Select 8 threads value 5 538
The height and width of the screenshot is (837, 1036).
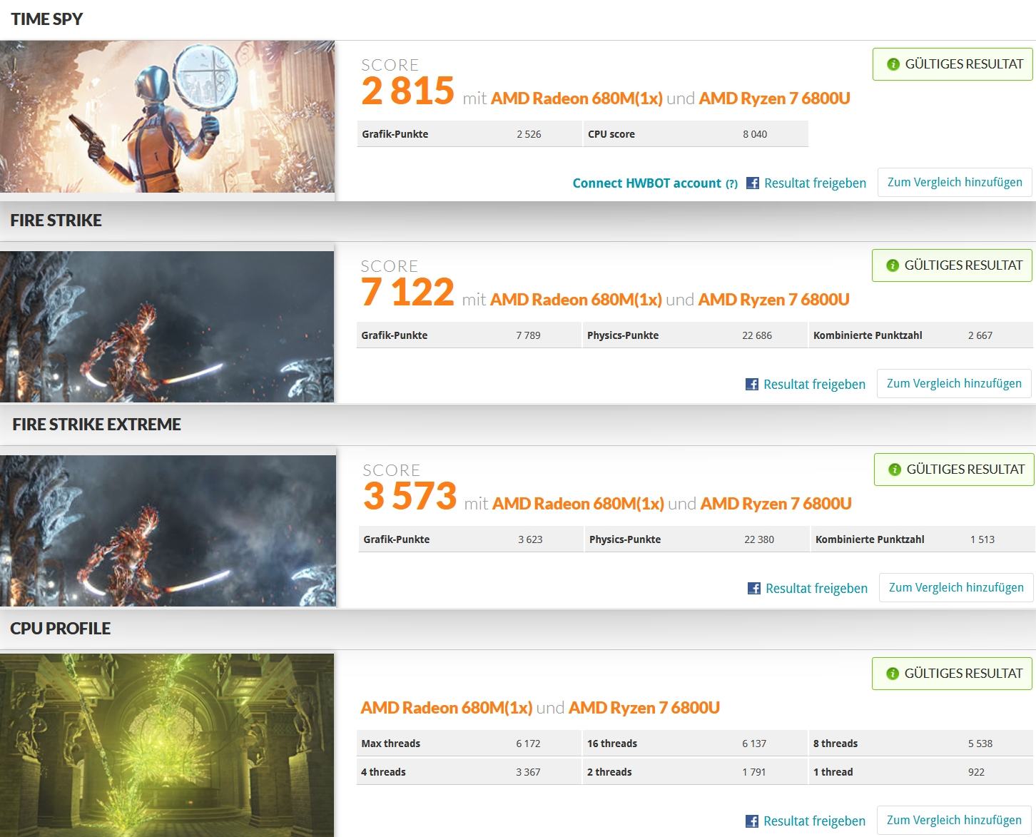(x=980, y=744)
